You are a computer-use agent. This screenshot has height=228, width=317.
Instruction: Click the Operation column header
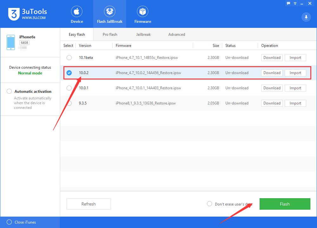[x=269, y=45]
